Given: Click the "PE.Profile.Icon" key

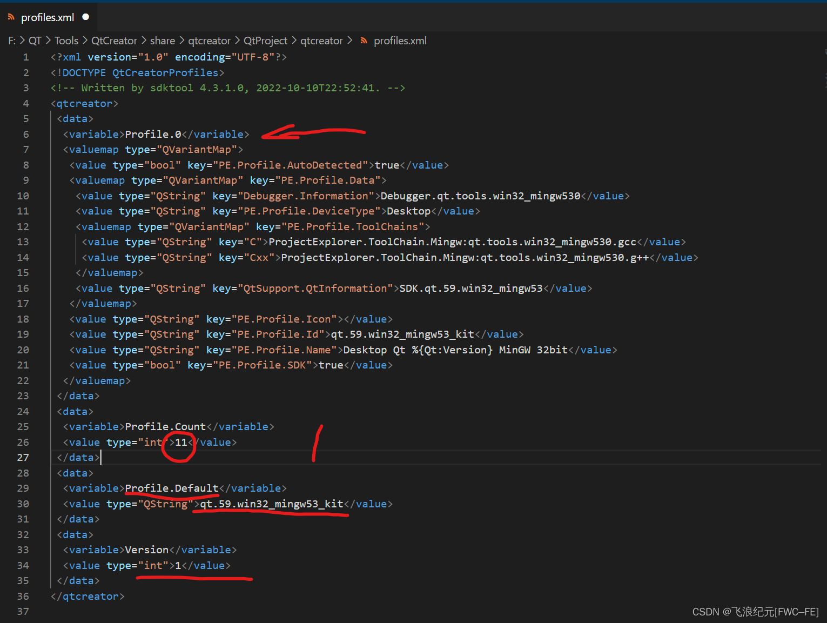Looking at the screenshot, I should click(x=284, y=319).
